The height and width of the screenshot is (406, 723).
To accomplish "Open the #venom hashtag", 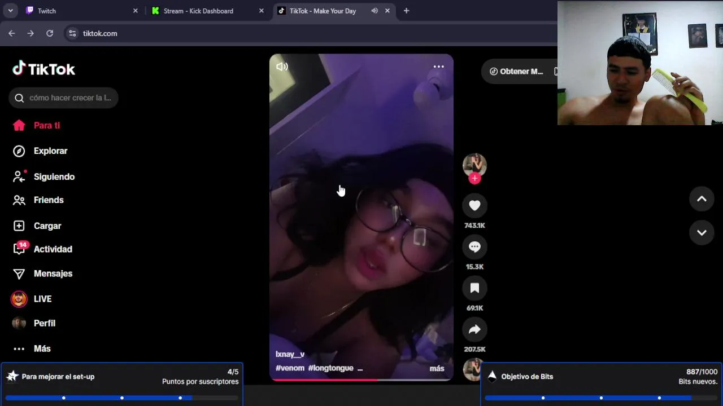I will click(290, 368).
